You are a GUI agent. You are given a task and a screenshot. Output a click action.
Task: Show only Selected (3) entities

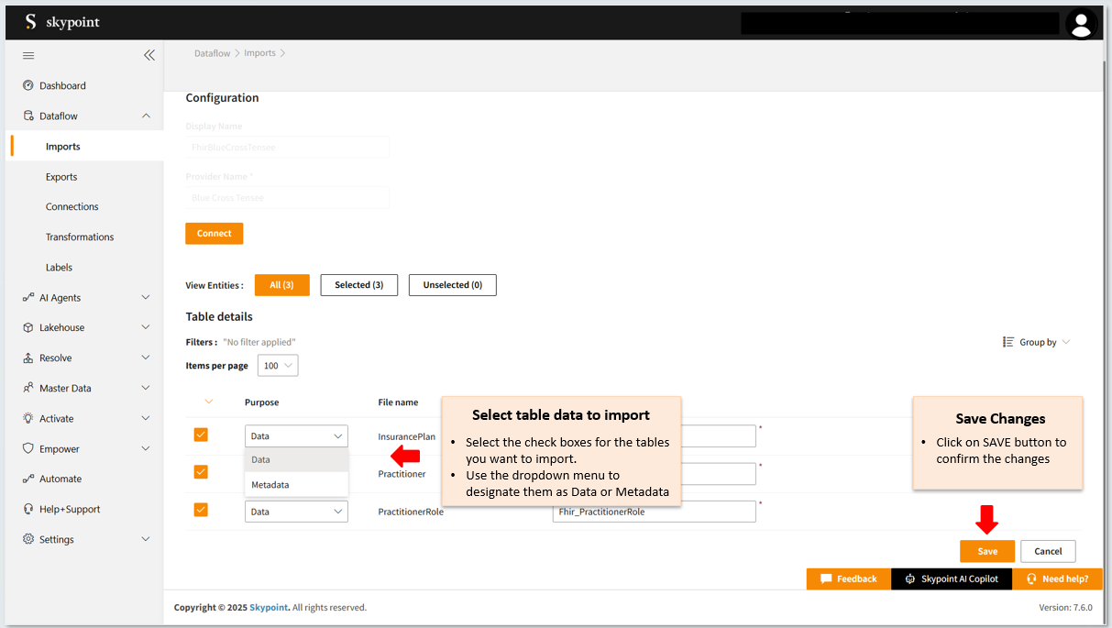(358, 285)
